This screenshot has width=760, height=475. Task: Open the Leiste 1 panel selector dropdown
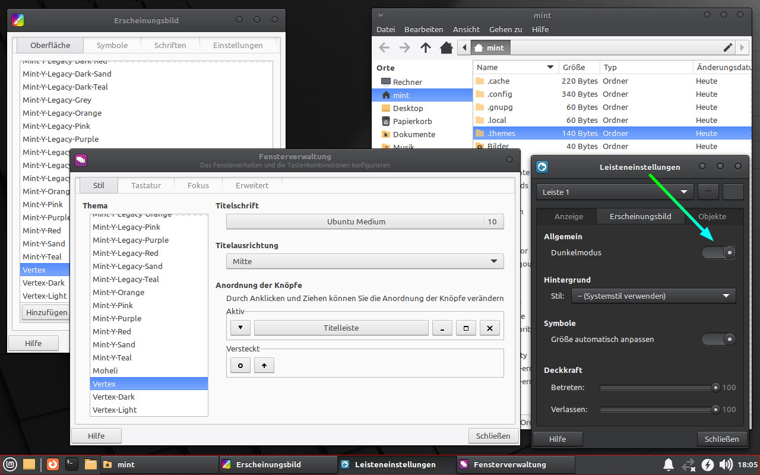pos(615,192)
